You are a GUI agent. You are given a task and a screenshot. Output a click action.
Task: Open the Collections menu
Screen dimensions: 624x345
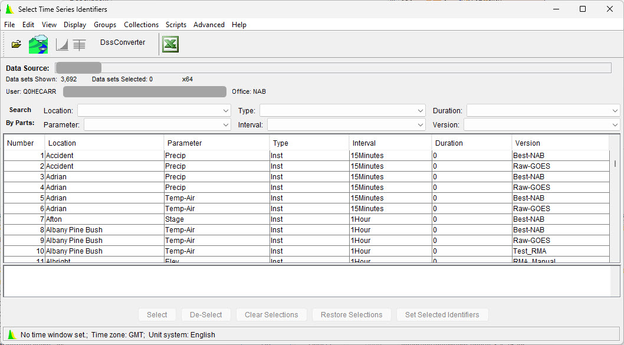[x=141, y=25]
